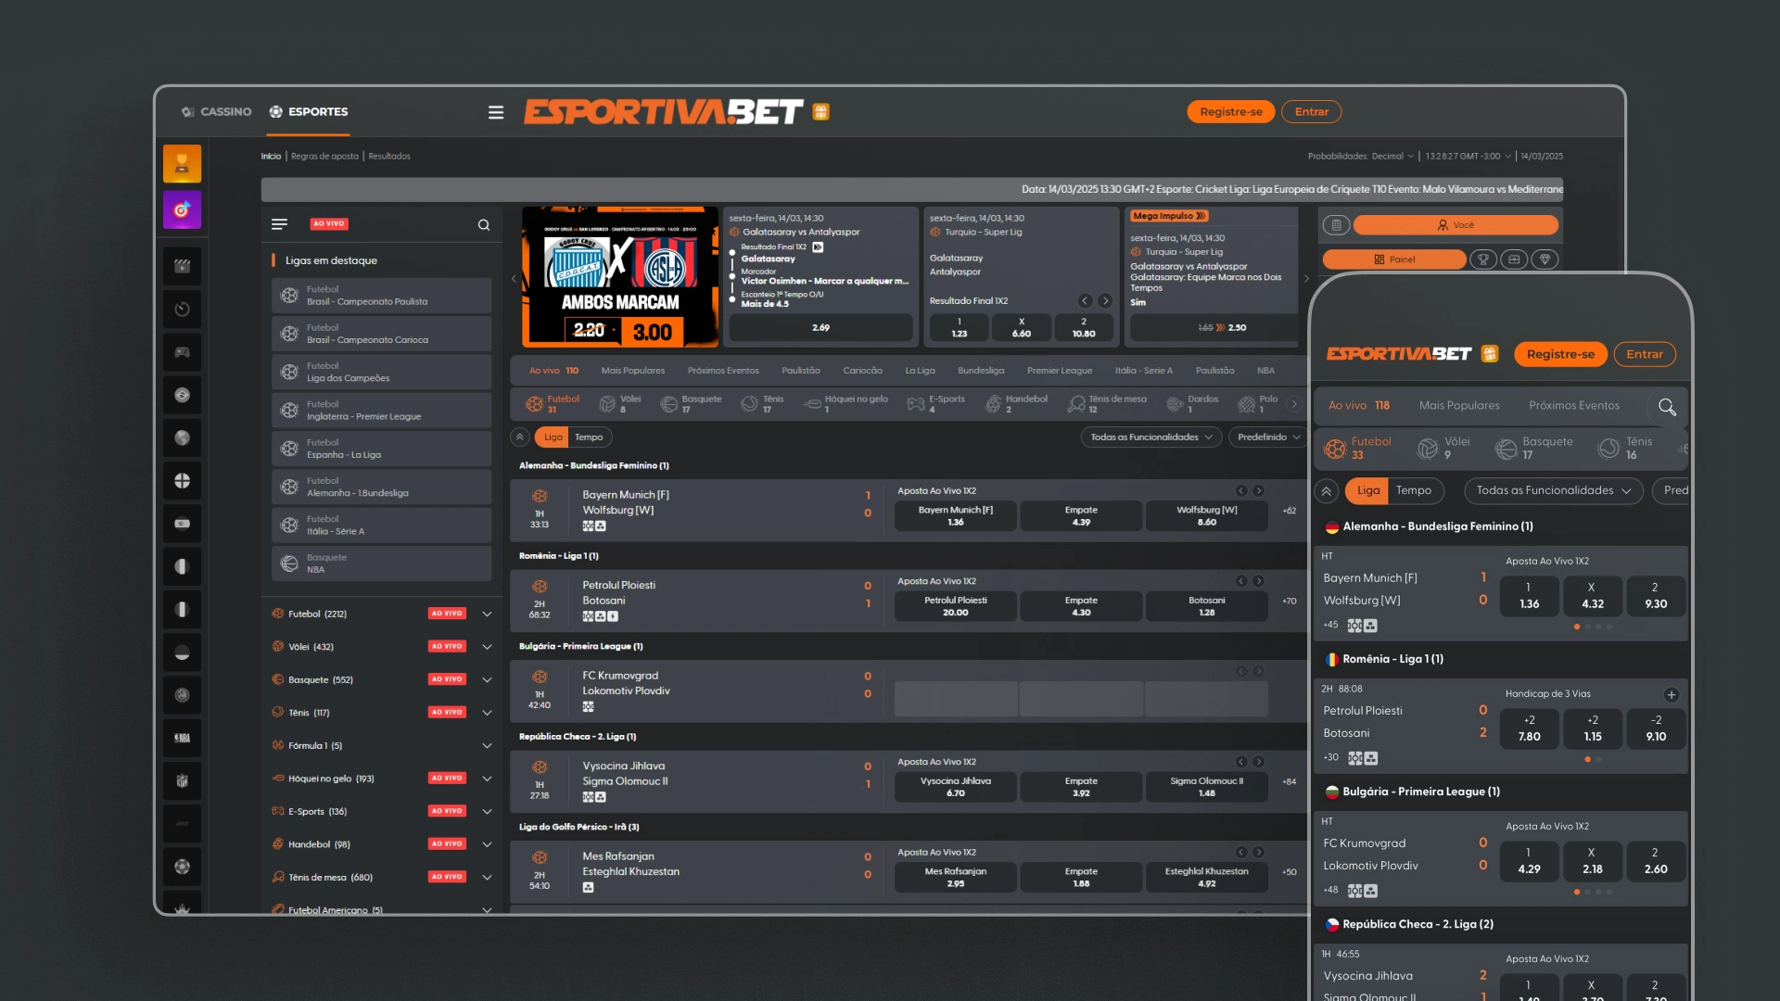1780x1001 pixels.
Task: Open the Todas as Funcionalidades dropdown
Action: 1151,437
